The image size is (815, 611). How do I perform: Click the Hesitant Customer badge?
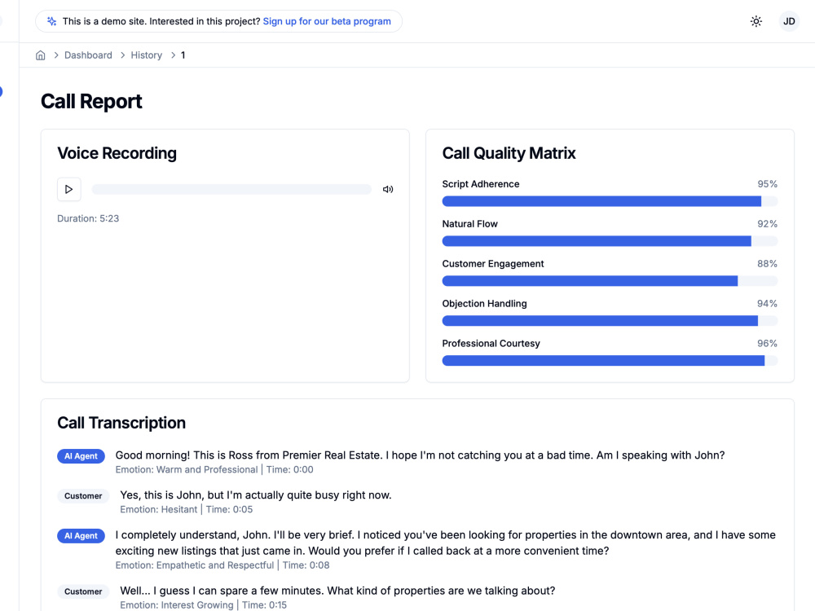83,496
